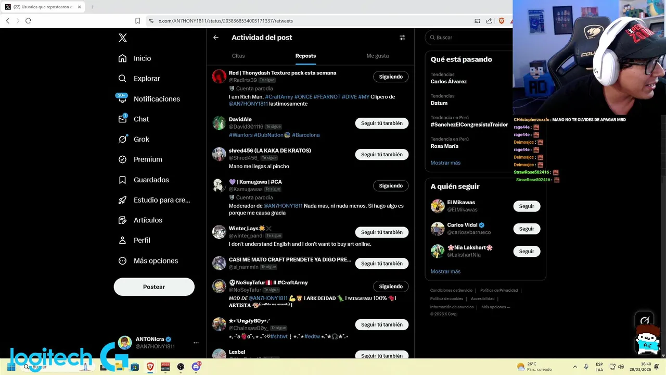Click the Postear button

[154, 287]
